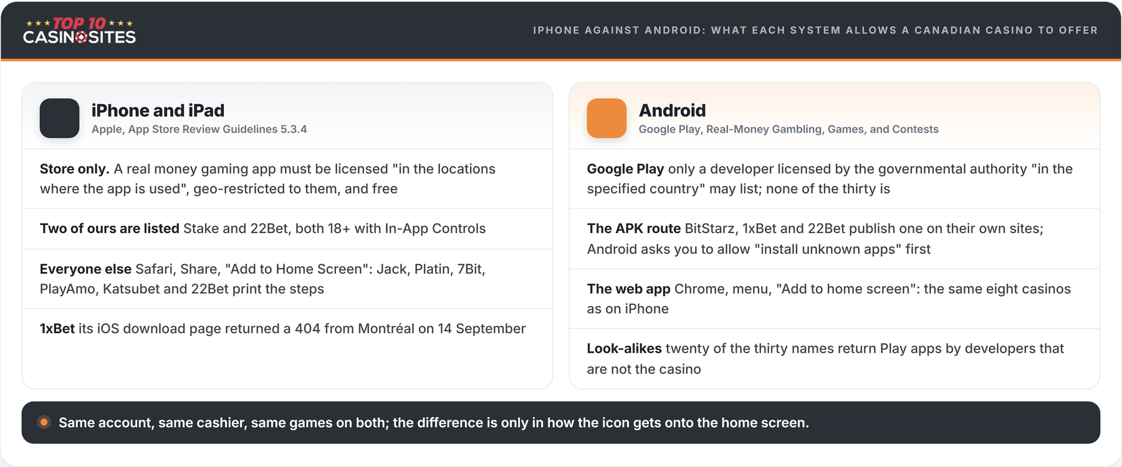Image resolution: width=1122 pixels, height=467 pixels.
Task: Click the 'Two of ours are listed' row
Action: [287, 229]
